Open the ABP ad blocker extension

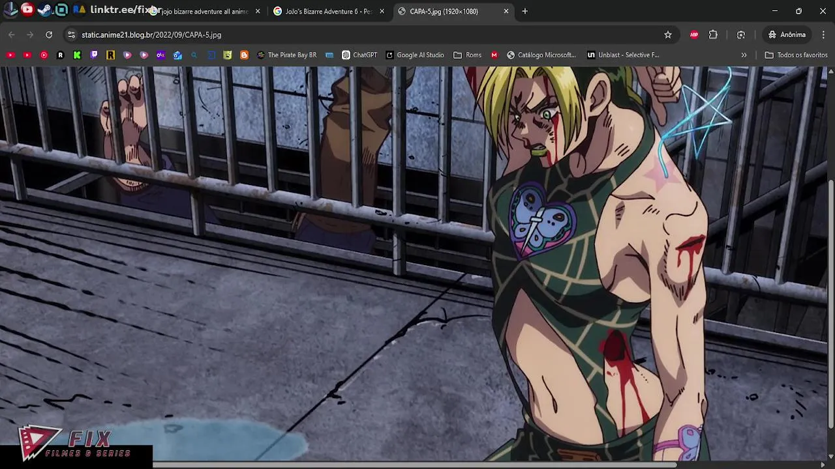pyautogui.click(x=694, y=35)
